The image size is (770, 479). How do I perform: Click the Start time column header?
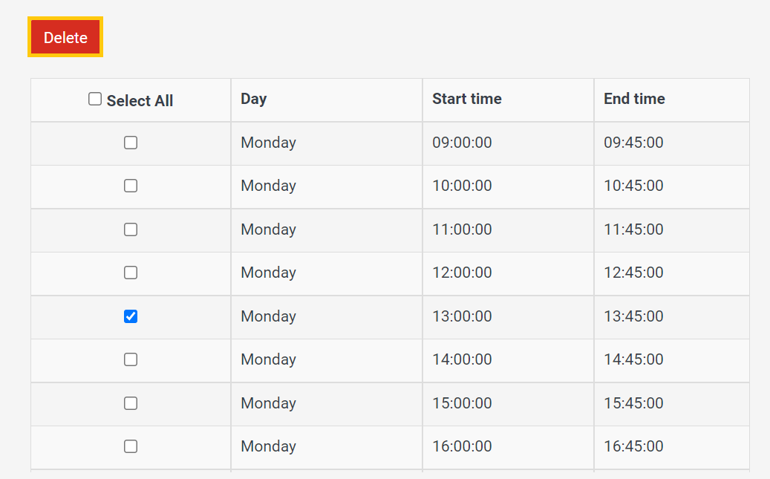tap(467, 99)
